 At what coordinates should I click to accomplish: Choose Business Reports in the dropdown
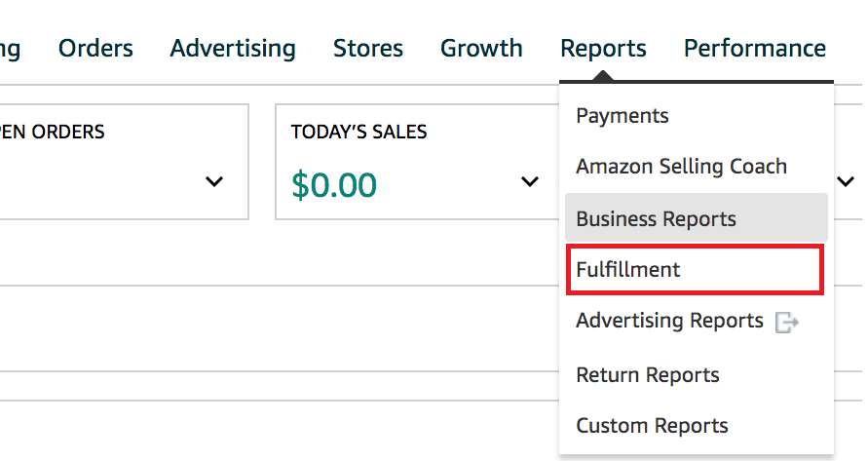(x=656, y=218)
